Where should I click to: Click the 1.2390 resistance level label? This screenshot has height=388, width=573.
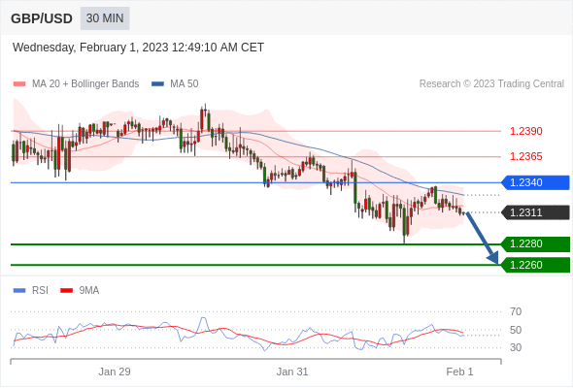[525, 131]
